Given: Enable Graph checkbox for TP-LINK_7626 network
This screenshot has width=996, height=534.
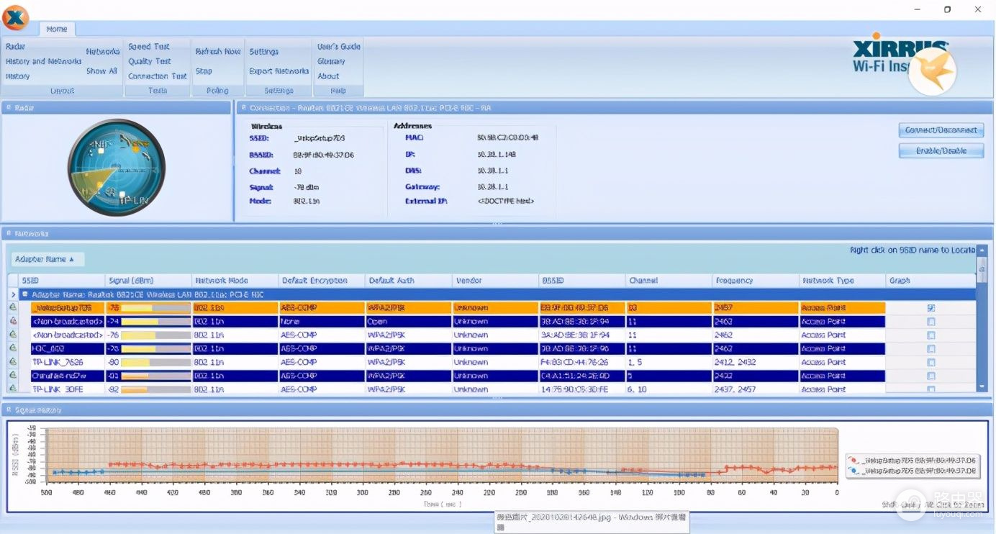Looking at the screenshot, I should click(x=931, y=362).
